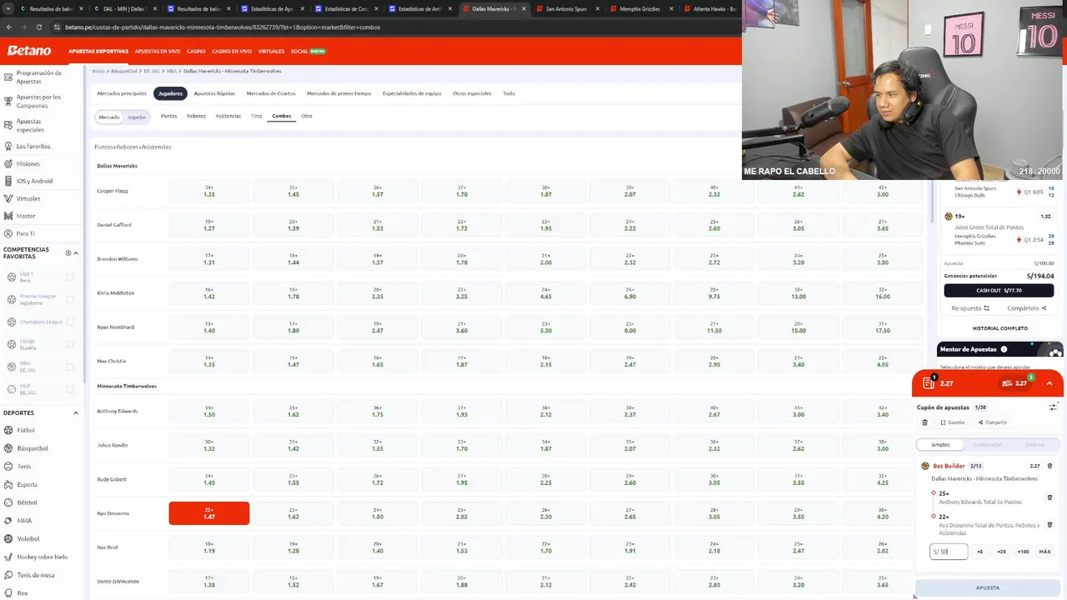Select Ayo Dosunmu 22+ odds 1.47
The height and width of the screenshot is (600, 1067).
tap(209, 513)
